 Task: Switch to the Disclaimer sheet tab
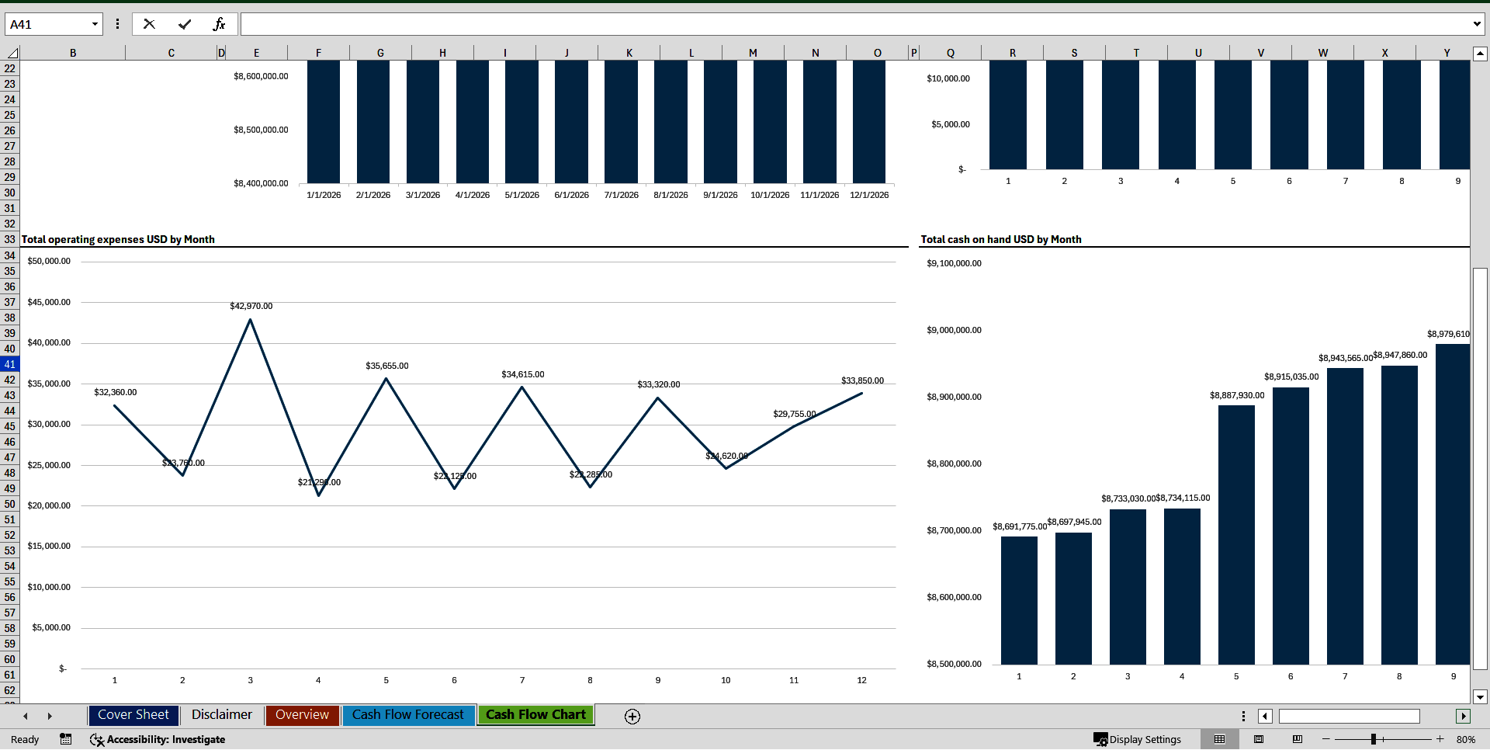pos(221,715)
